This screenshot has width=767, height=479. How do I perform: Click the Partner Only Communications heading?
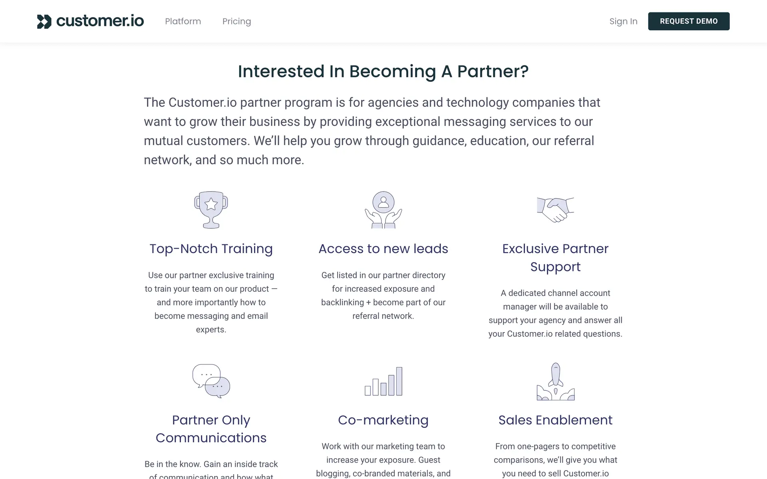(x=211, y=429)
